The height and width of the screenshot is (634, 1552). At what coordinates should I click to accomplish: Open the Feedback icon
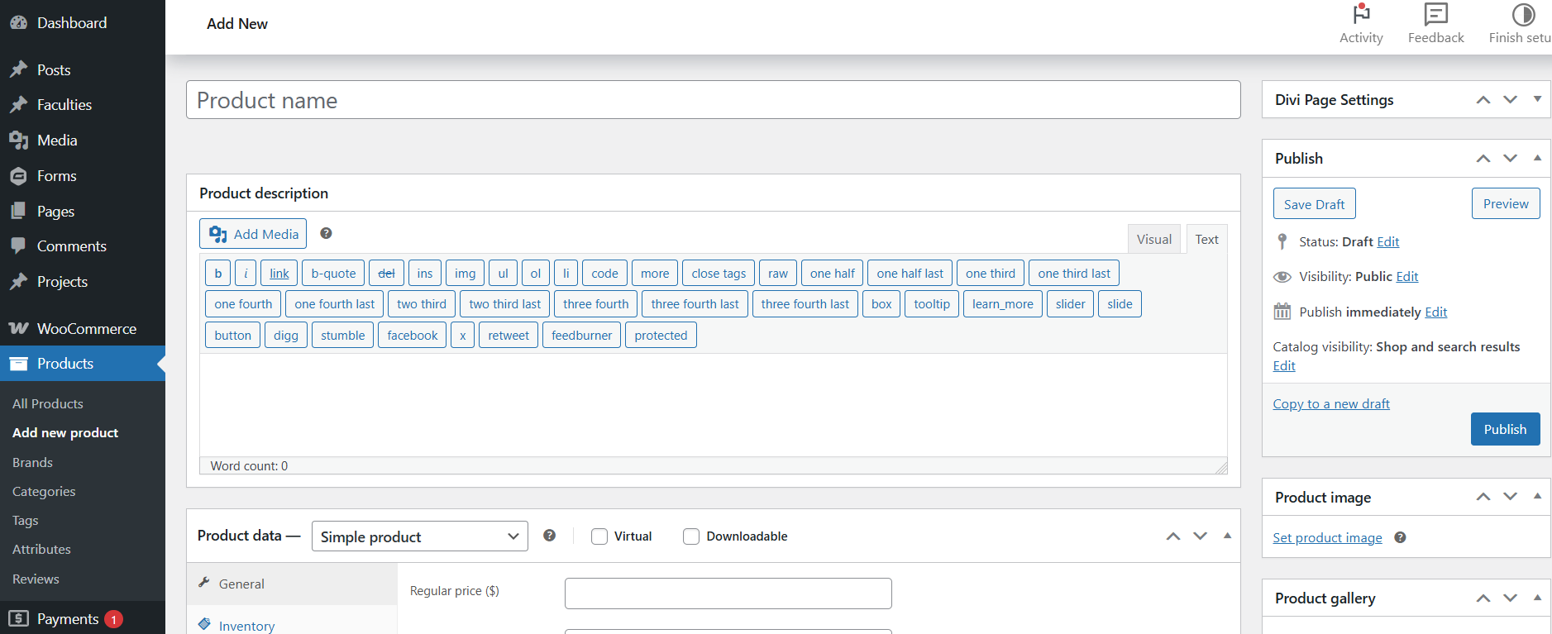1435,14
